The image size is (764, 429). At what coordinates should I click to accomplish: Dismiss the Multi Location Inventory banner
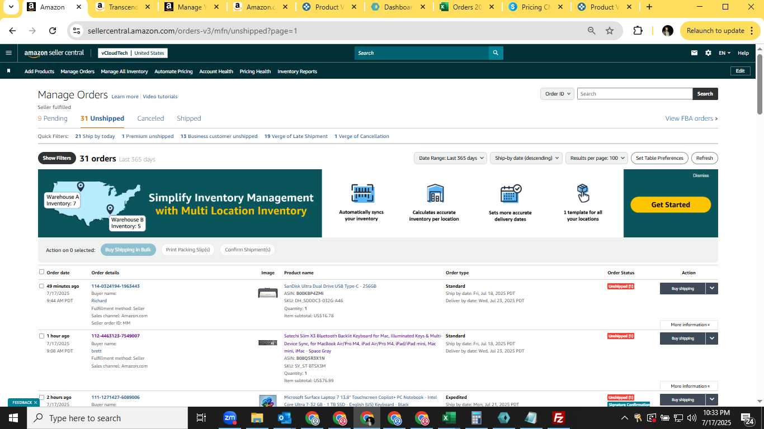coord(701,175)
